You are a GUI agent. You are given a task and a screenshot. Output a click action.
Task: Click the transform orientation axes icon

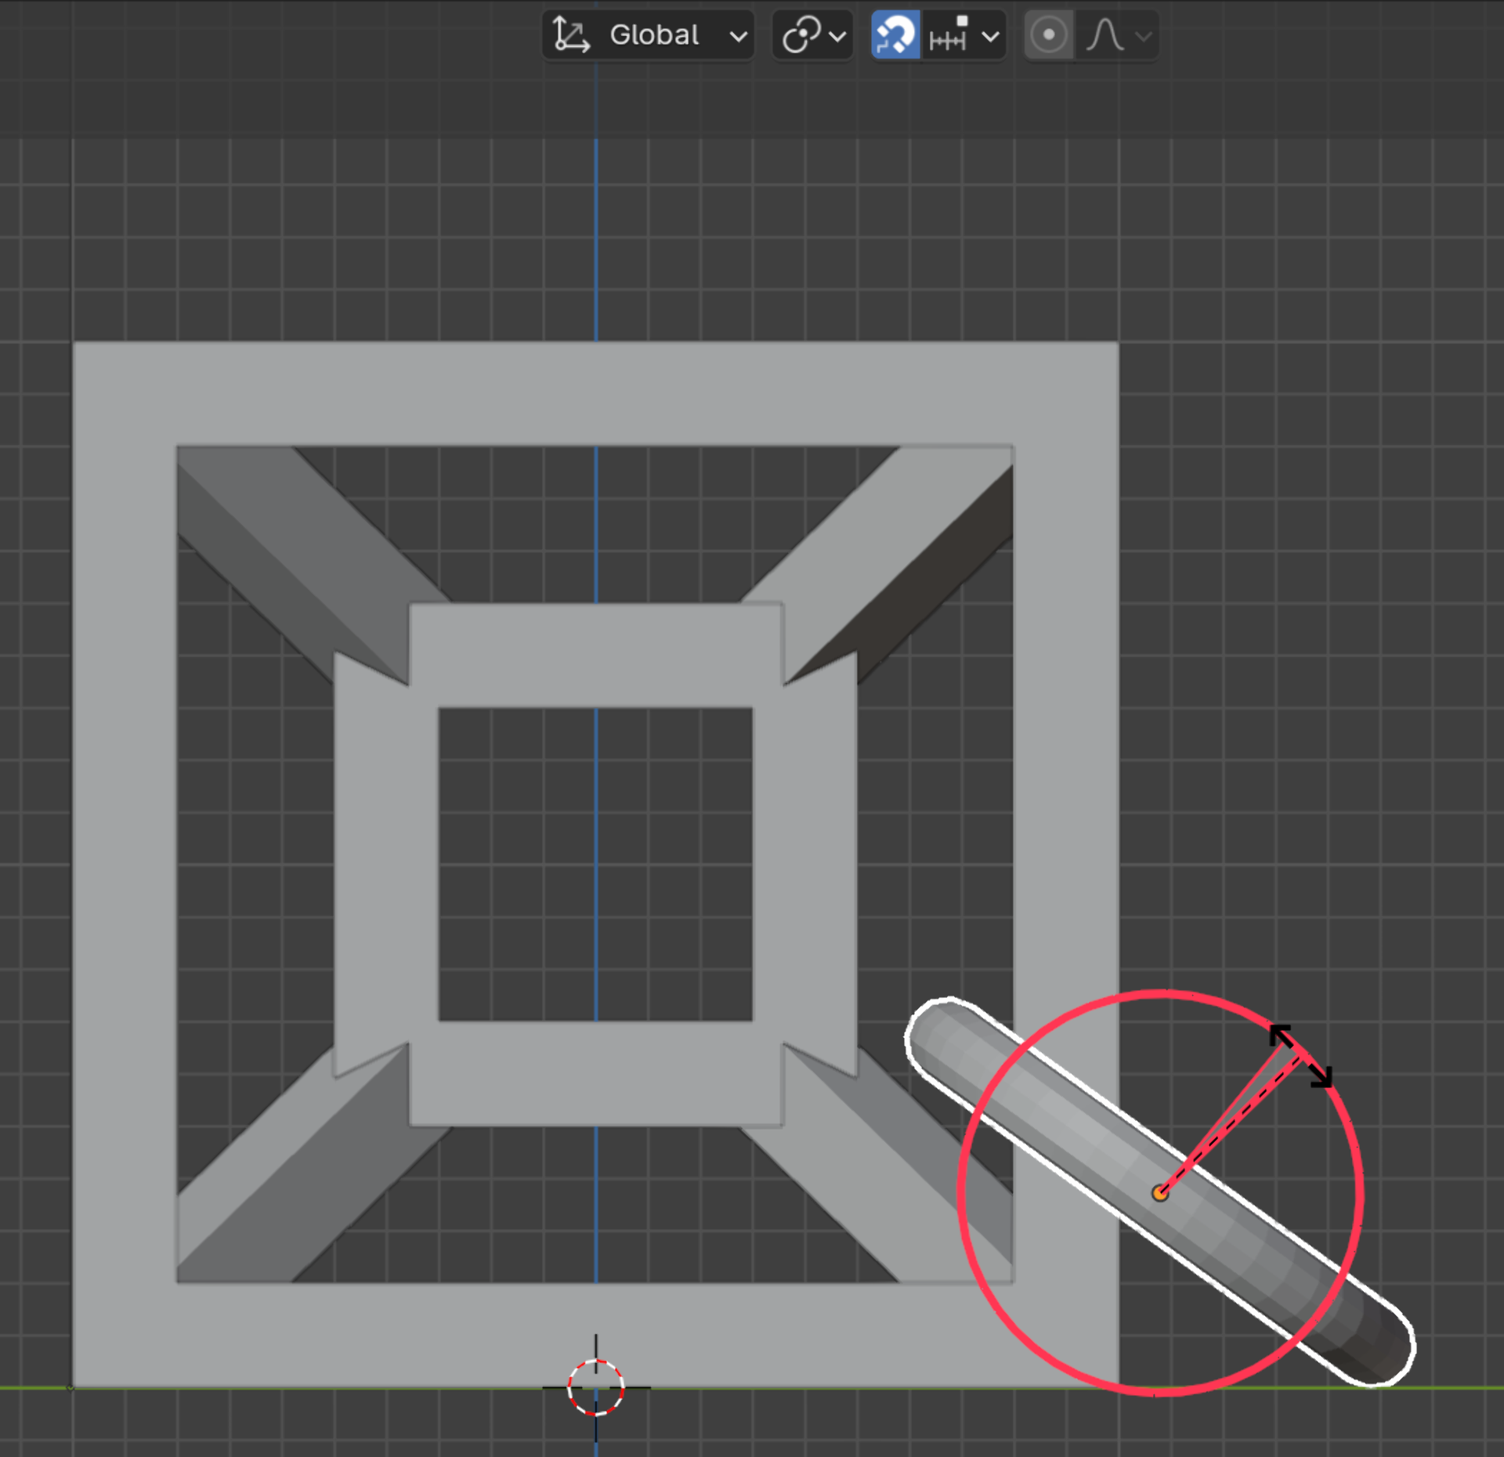pyautogui.click(x=570, y=35)
